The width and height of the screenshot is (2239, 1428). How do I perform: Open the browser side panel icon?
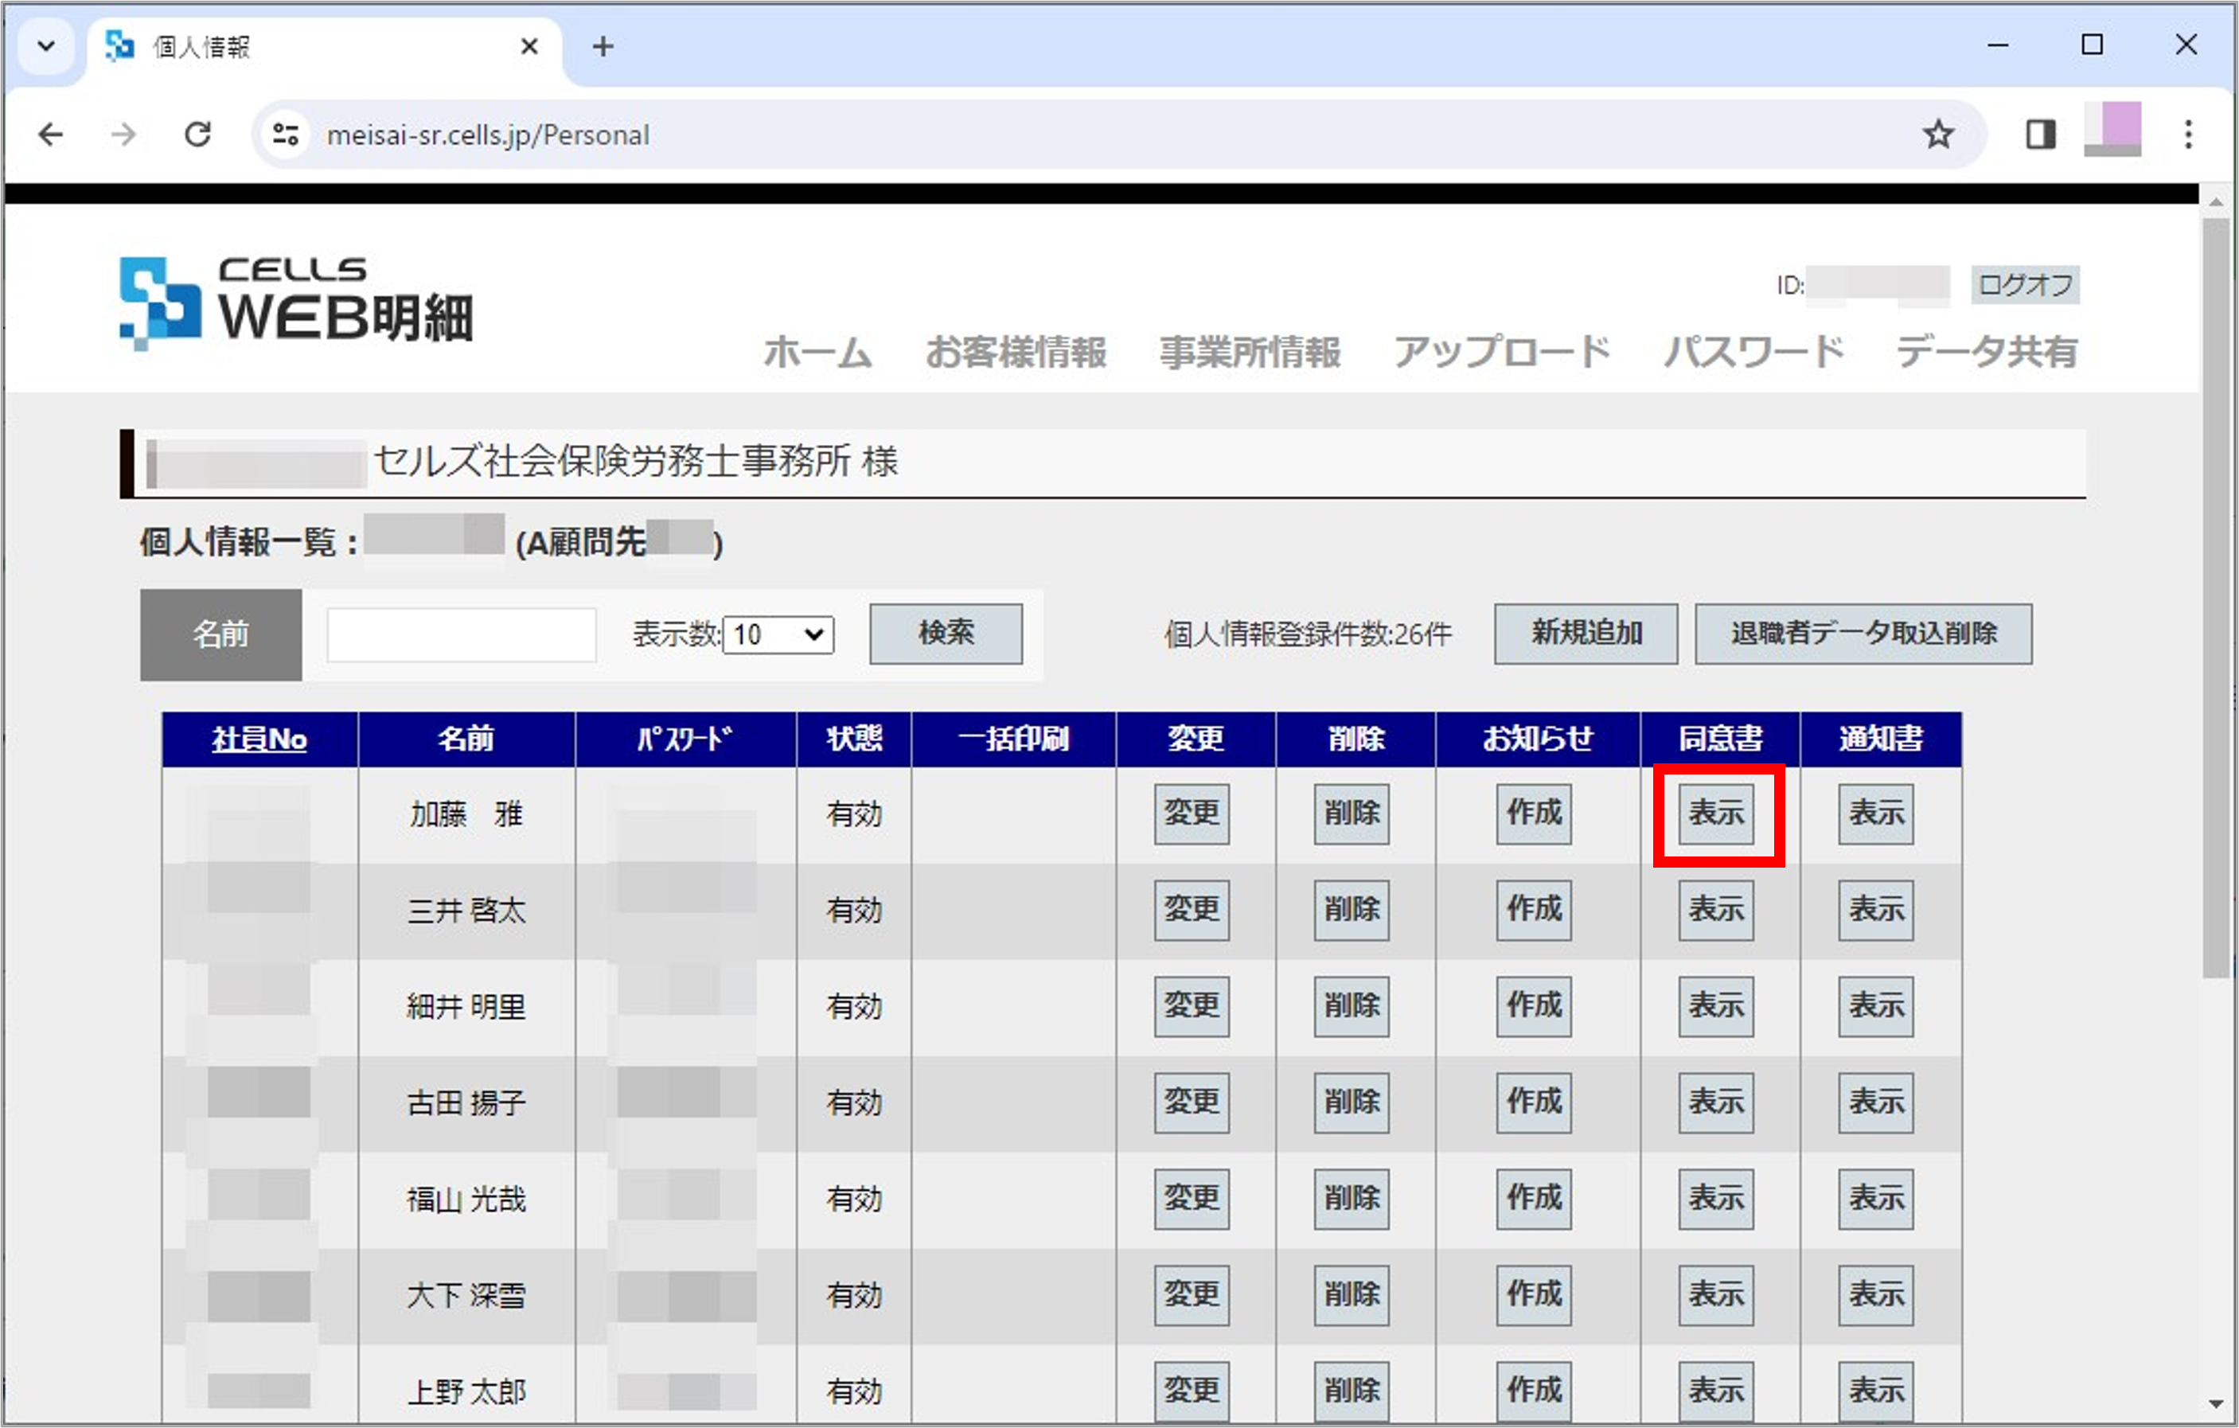(2041, 134)
